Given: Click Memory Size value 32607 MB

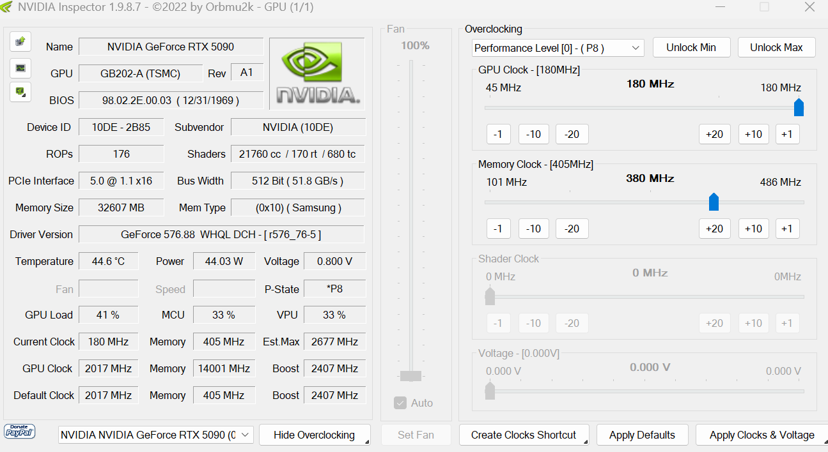Looking at the screenshot, I should tap(121, 207).
